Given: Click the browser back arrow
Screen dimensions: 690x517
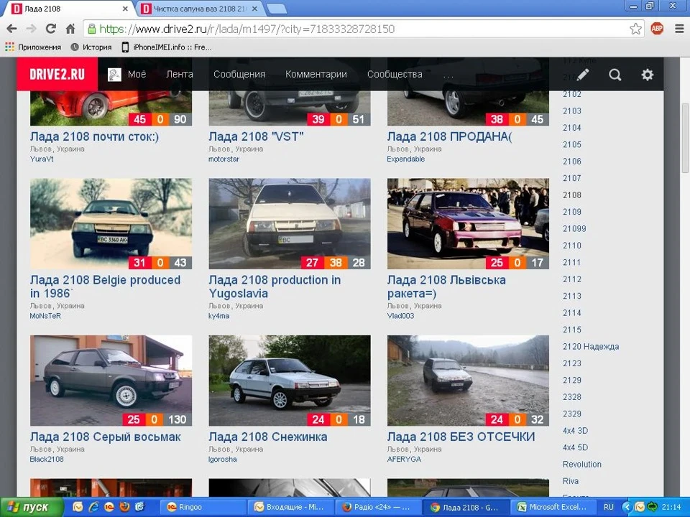Looking at the screenshot, I should click(x=12, y=29).
